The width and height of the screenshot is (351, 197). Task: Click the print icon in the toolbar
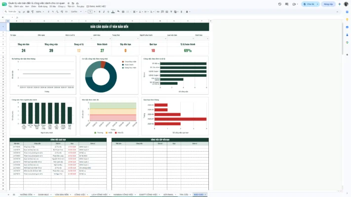coord(28,12)
